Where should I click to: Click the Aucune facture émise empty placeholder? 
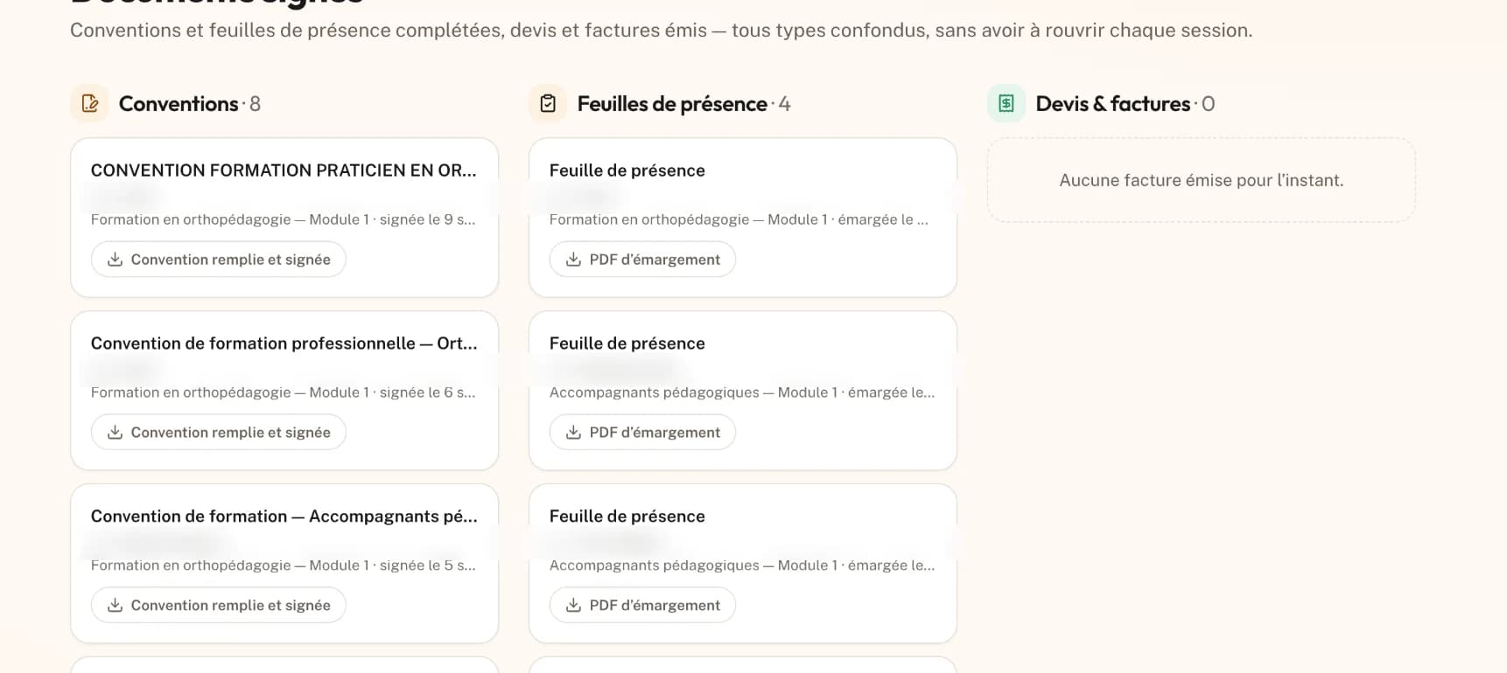tap(1202, 180)
